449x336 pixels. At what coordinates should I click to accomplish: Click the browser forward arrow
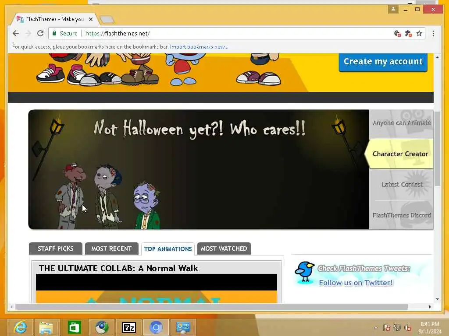click(28, 33)
